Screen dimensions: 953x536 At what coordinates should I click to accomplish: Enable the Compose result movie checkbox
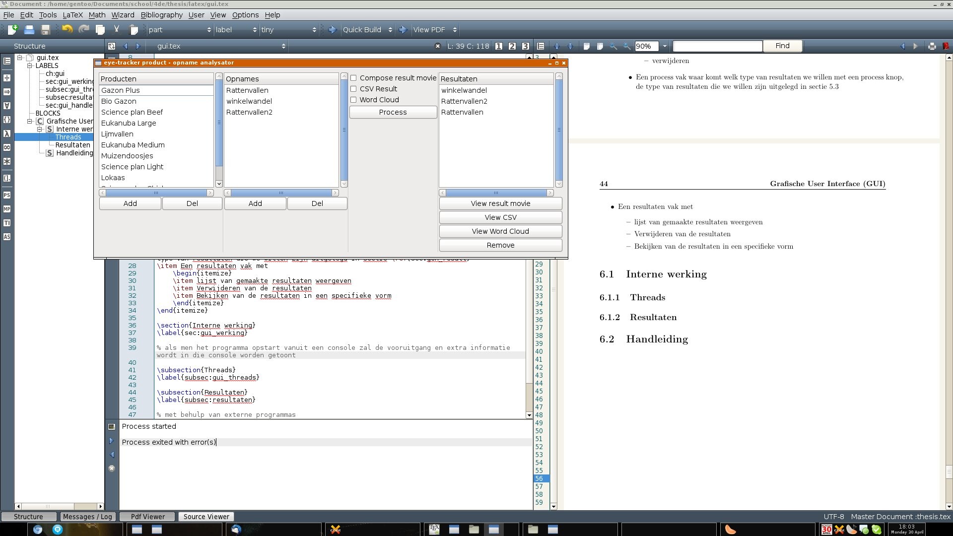[353, 78]
